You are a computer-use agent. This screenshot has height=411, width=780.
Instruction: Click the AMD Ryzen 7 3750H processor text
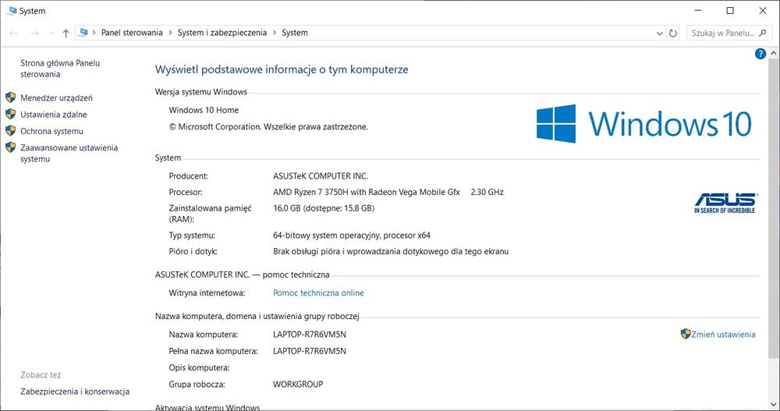coord(366,192)
